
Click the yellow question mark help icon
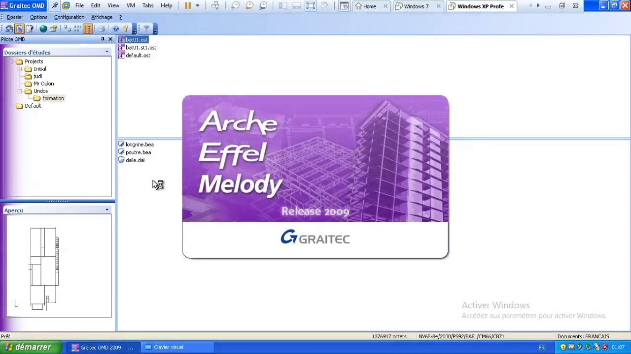(x=126, y=29)
